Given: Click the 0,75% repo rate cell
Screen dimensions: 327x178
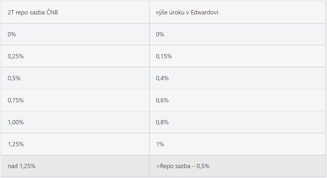Looking at the screenshot, I should click(x=75, y=100).
